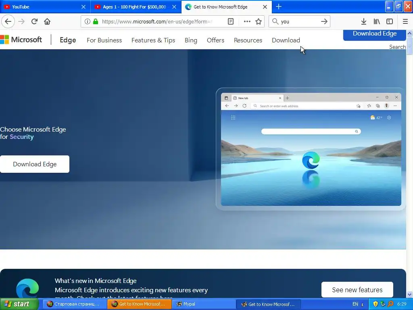
Task: Show site information via the info icon
Action: [x=87, y=21]
